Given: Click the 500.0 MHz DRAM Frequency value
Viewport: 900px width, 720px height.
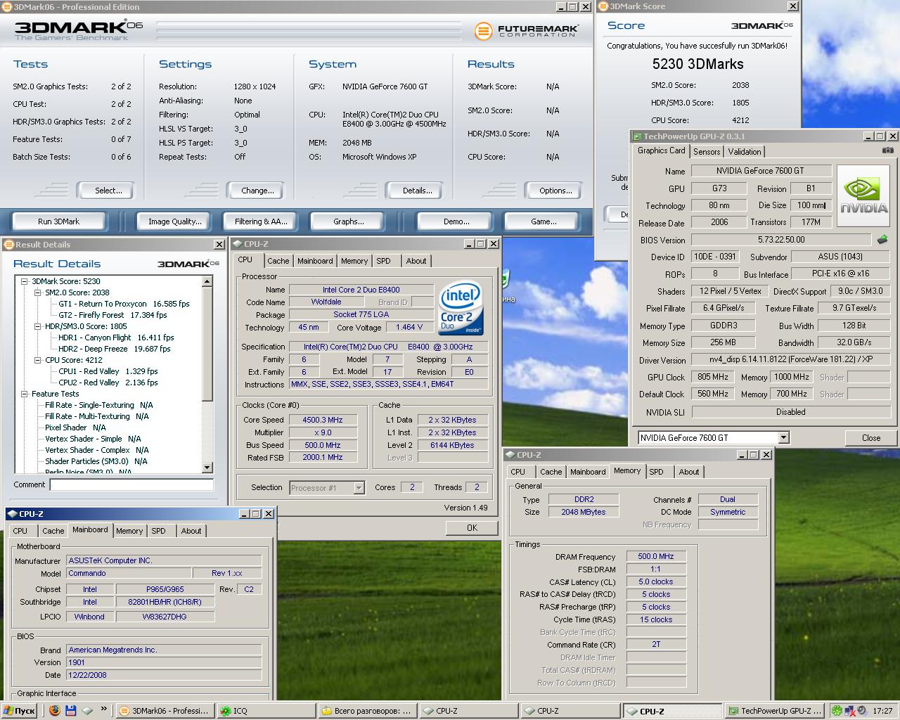Looking at the screenshot, I should coord(655,556).
